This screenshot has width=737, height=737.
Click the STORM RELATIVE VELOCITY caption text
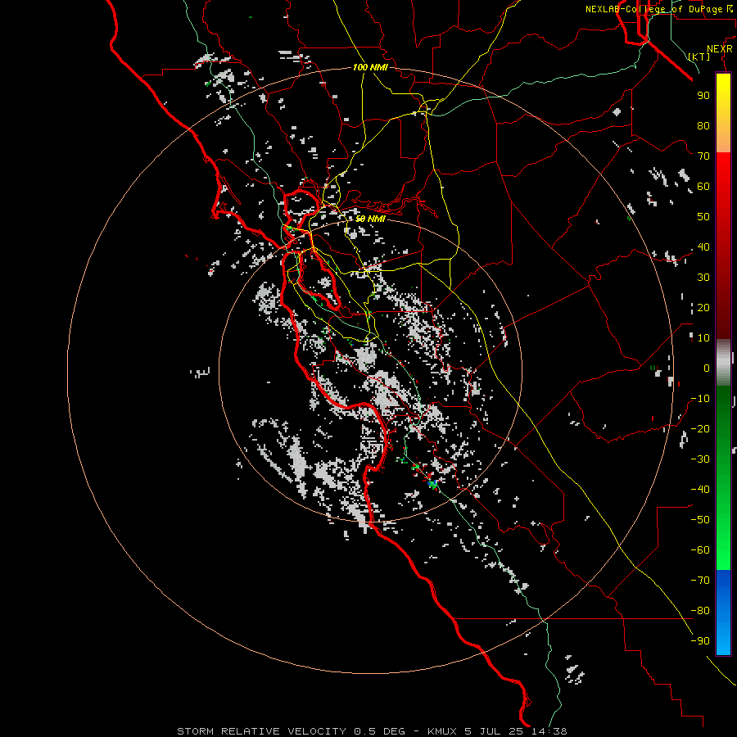tap(261, 731)
